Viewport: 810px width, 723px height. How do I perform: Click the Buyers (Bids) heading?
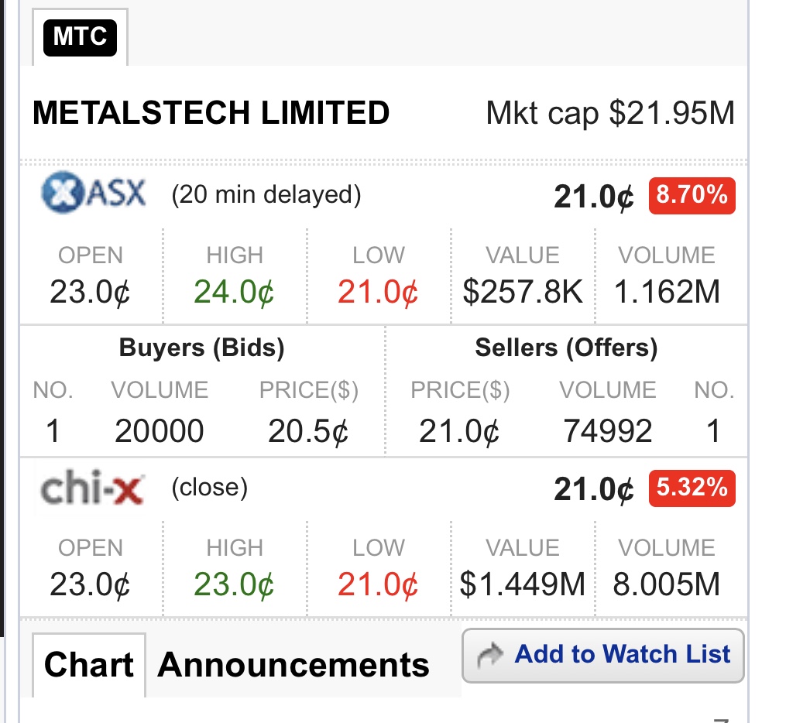click(x=202, y=348)
